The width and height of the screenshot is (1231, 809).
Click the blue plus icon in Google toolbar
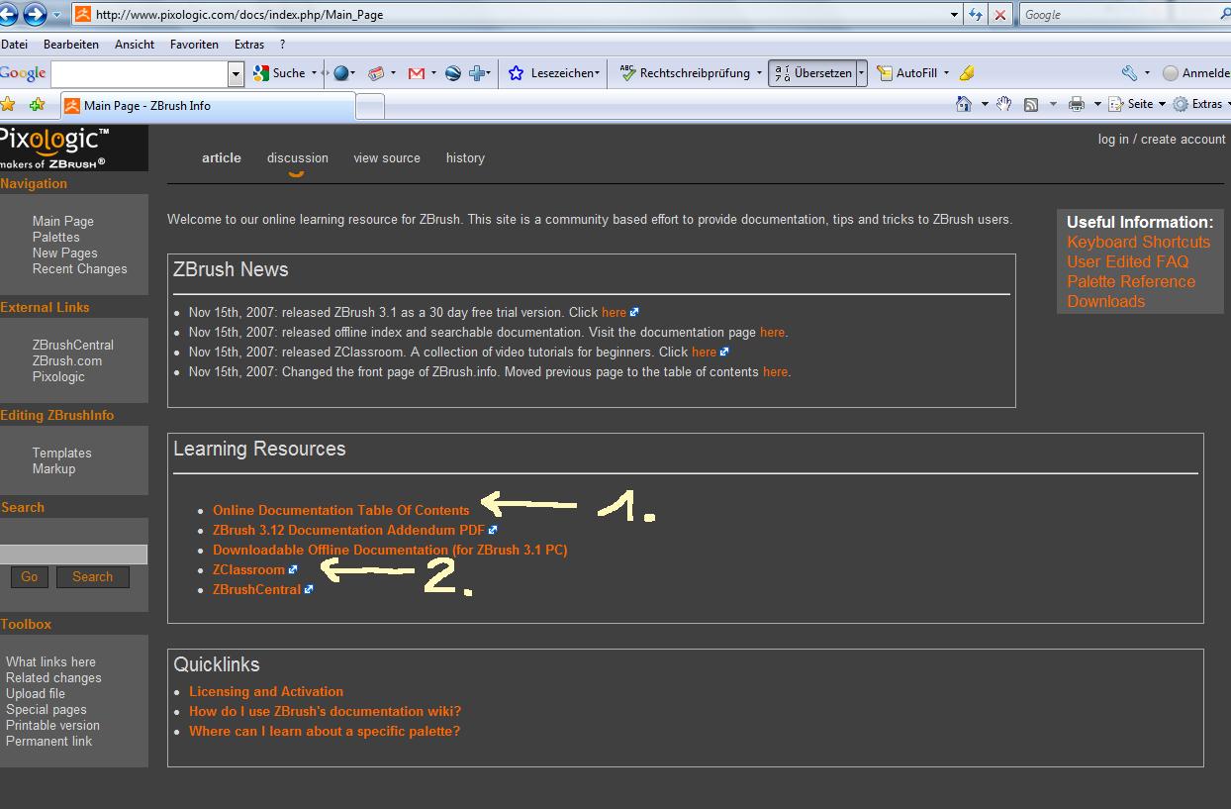click(478, 73)
